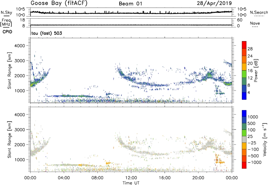
Task: Click the 'Freq. [MHz]' label
Action: tap(6, 22)
